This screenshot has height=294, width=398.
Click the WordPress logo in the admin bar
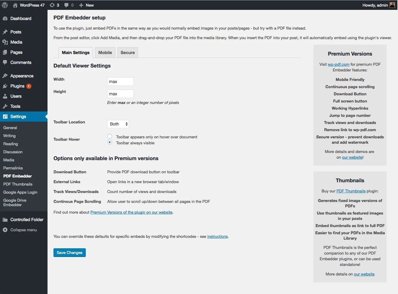tap(5, 5)
